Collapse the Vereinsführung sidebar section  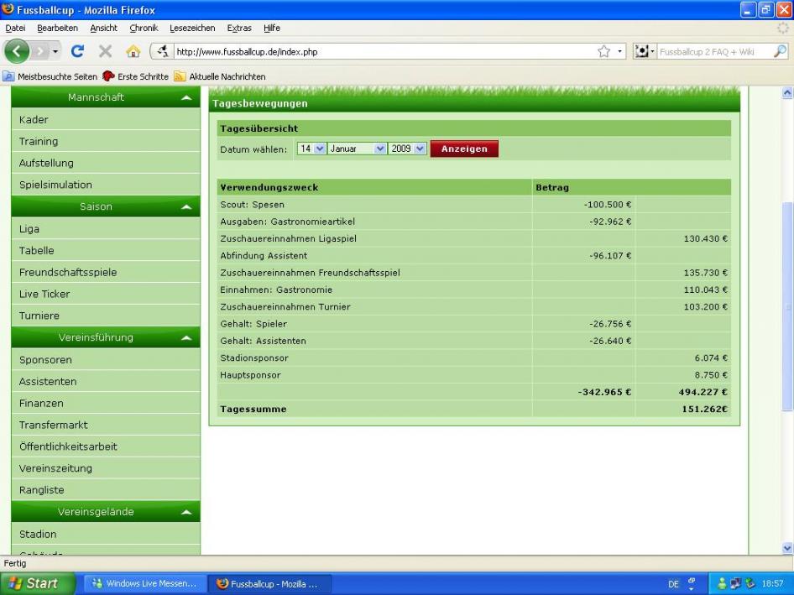(185, 338)
